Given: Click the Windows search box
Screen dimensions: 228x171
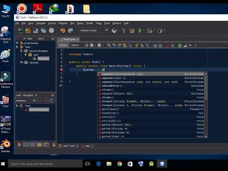Looking at the screenshot, I should click(x=45, y=164).
